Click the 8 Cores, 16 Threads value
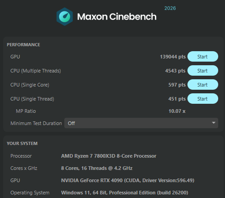The width and height of the screenshot is (225, 198). coord(97,168)
